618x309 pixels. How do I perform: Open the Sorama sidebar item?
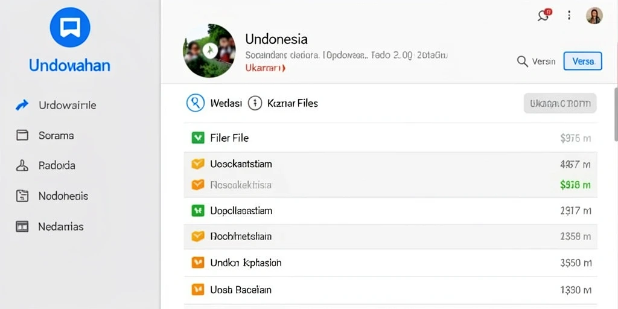45,136
